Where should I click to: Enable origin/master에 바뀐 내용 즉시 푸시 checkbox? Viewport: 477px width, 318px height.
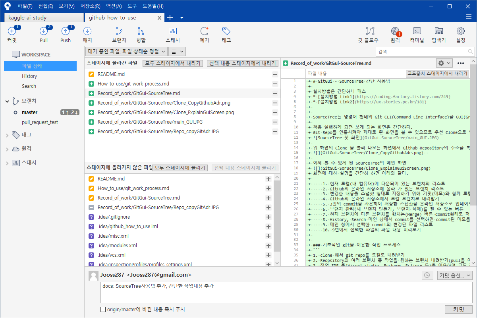pos(103,309)
